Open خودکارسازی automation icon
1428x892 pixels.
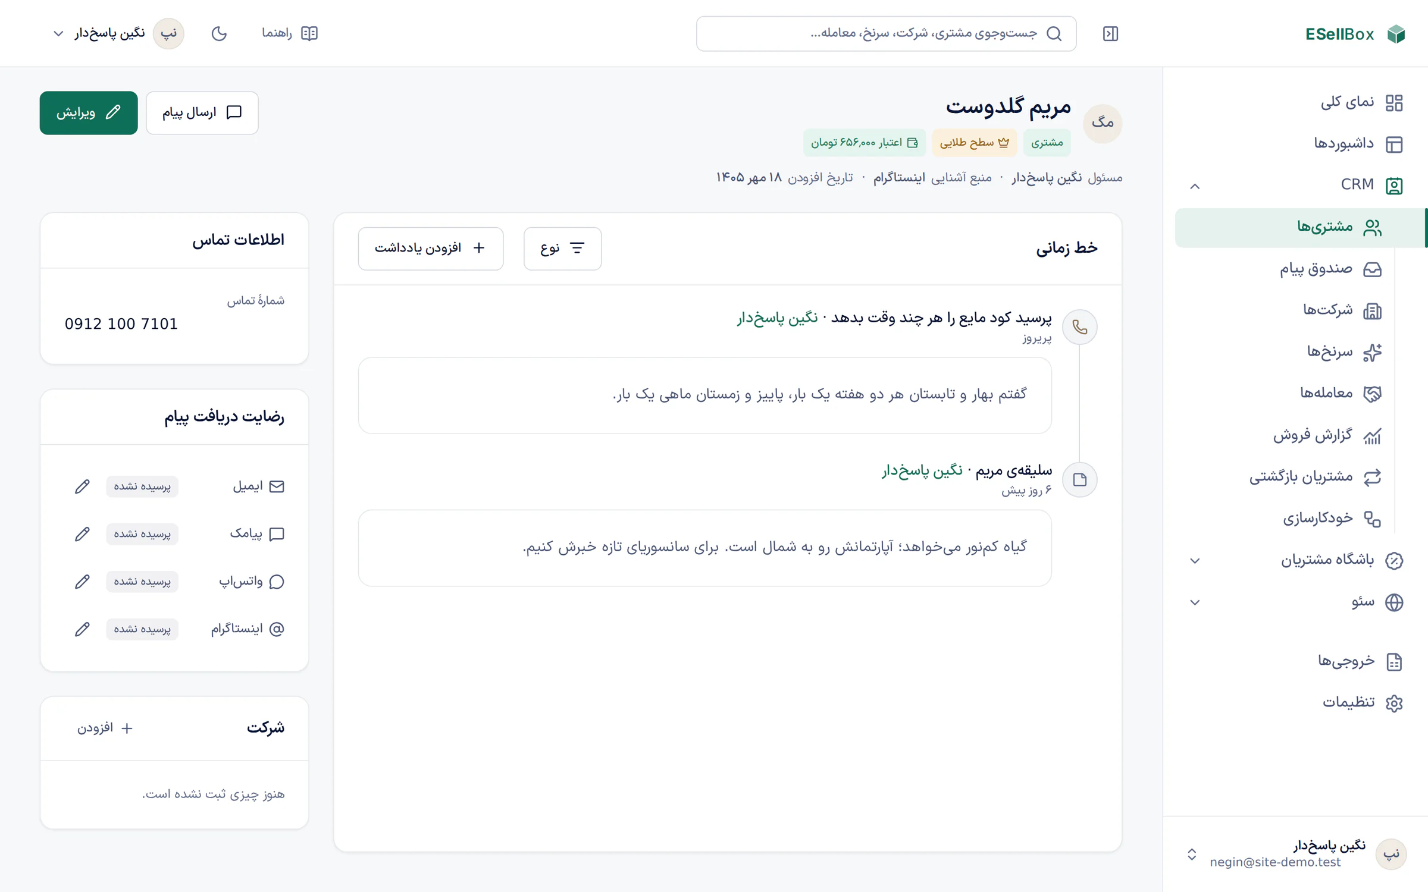point(1372,519)
